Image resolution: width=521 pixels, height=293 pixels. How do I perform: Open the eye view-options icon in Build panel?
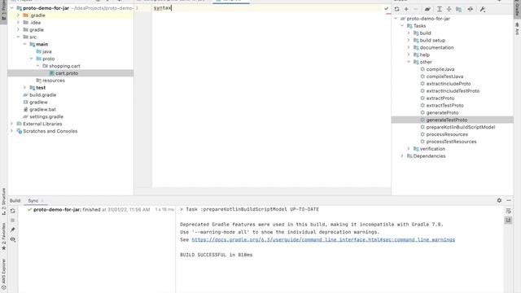13,239
